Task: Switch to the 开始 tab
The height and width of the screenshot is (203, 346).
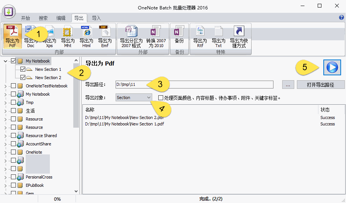Action: pyautogui.click(x=25, y=18)
